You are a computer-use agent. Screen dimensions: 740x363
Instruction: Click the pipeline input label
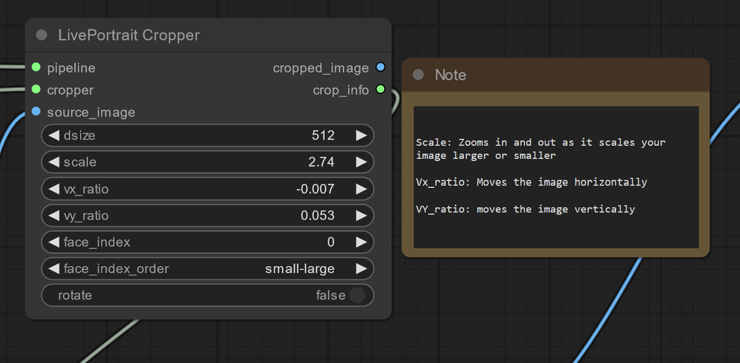71,68
